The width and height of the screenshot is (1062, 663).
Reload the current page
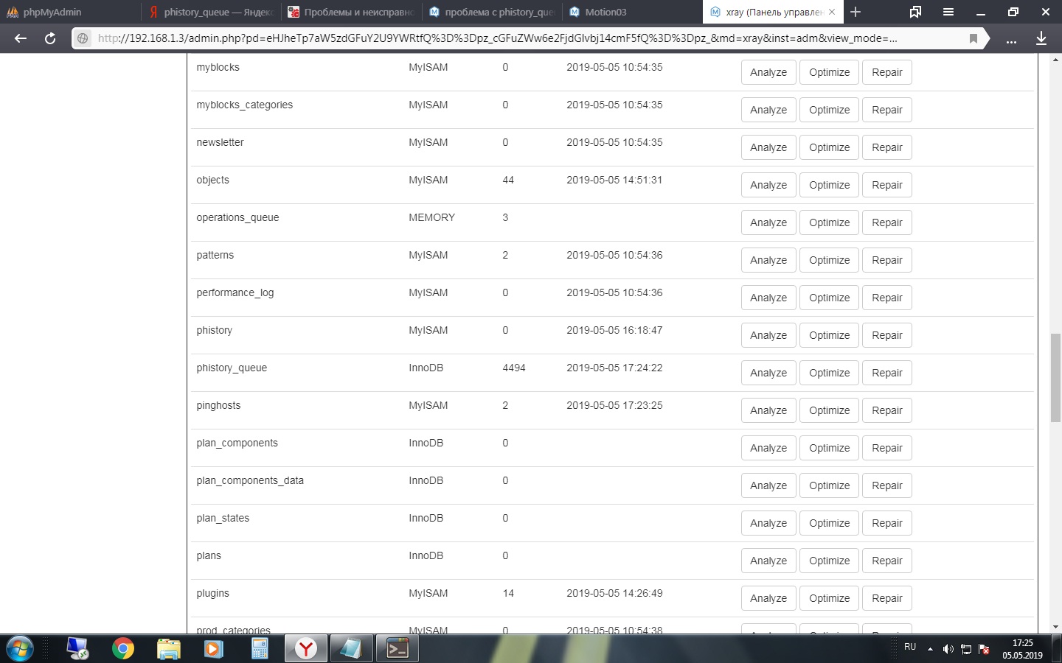point(50,38)
